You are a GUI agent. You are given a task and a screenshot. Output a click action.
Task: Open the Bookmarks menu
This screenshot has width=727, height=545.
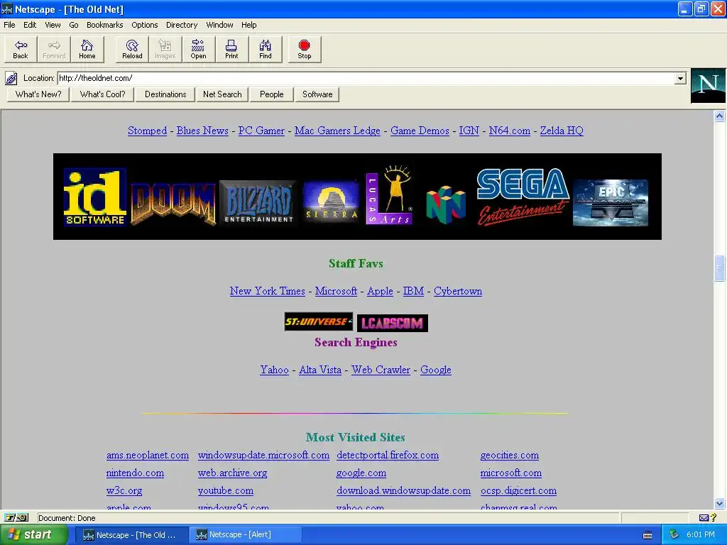[105, 25]
